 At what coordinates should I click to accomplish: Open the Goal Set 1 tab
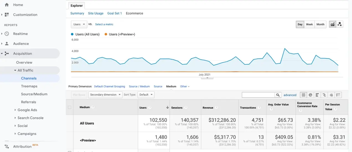tap(115, 13)
